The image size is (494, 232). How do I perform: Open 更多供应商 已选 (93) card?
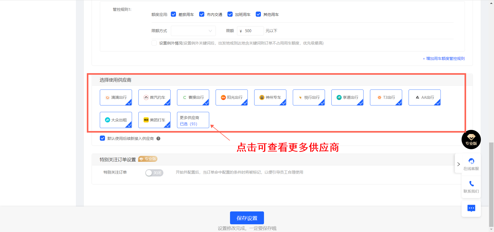point(193,120)
